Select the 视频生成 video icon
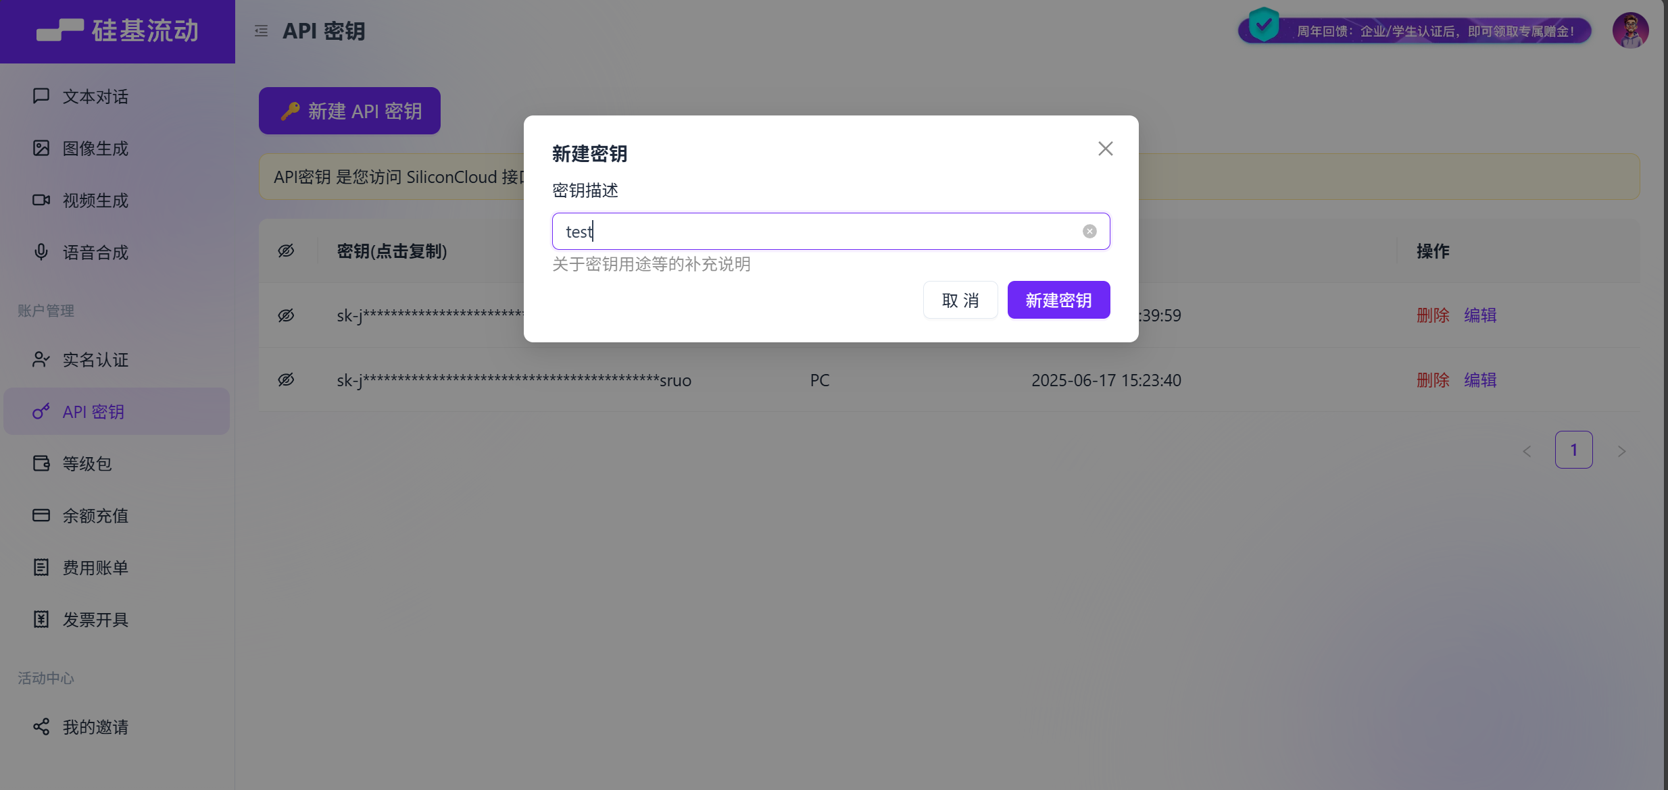The height and width of the screenshot is (790, 1668). pos(41,200)
